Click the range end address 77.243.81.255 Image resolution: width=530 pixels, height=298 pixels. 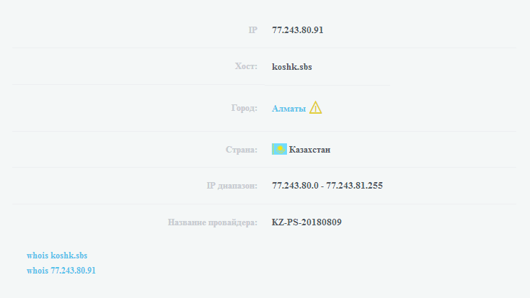[354, 186]
